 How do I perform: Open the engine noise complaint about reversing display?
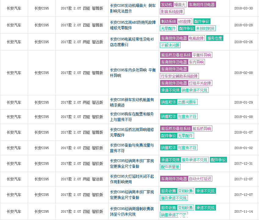[133, 8]
